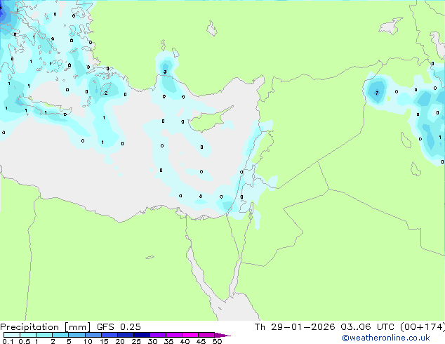Pick the 15–20 mm legend color swatch
The image size is (445, 344).
click(x=109, y=335)
